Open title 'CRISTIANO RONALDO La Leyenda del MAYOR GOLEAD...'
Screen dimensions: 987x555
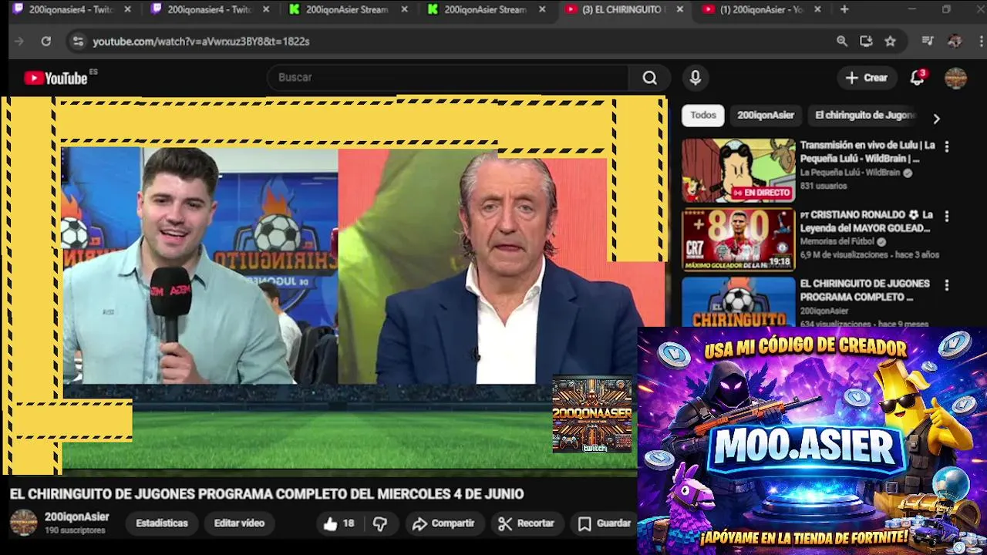[866, 221]
